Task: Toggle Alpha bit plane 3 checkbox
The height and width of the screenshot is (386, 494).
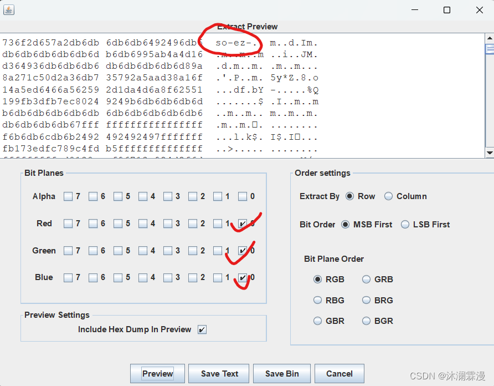Action: point(168,197)
